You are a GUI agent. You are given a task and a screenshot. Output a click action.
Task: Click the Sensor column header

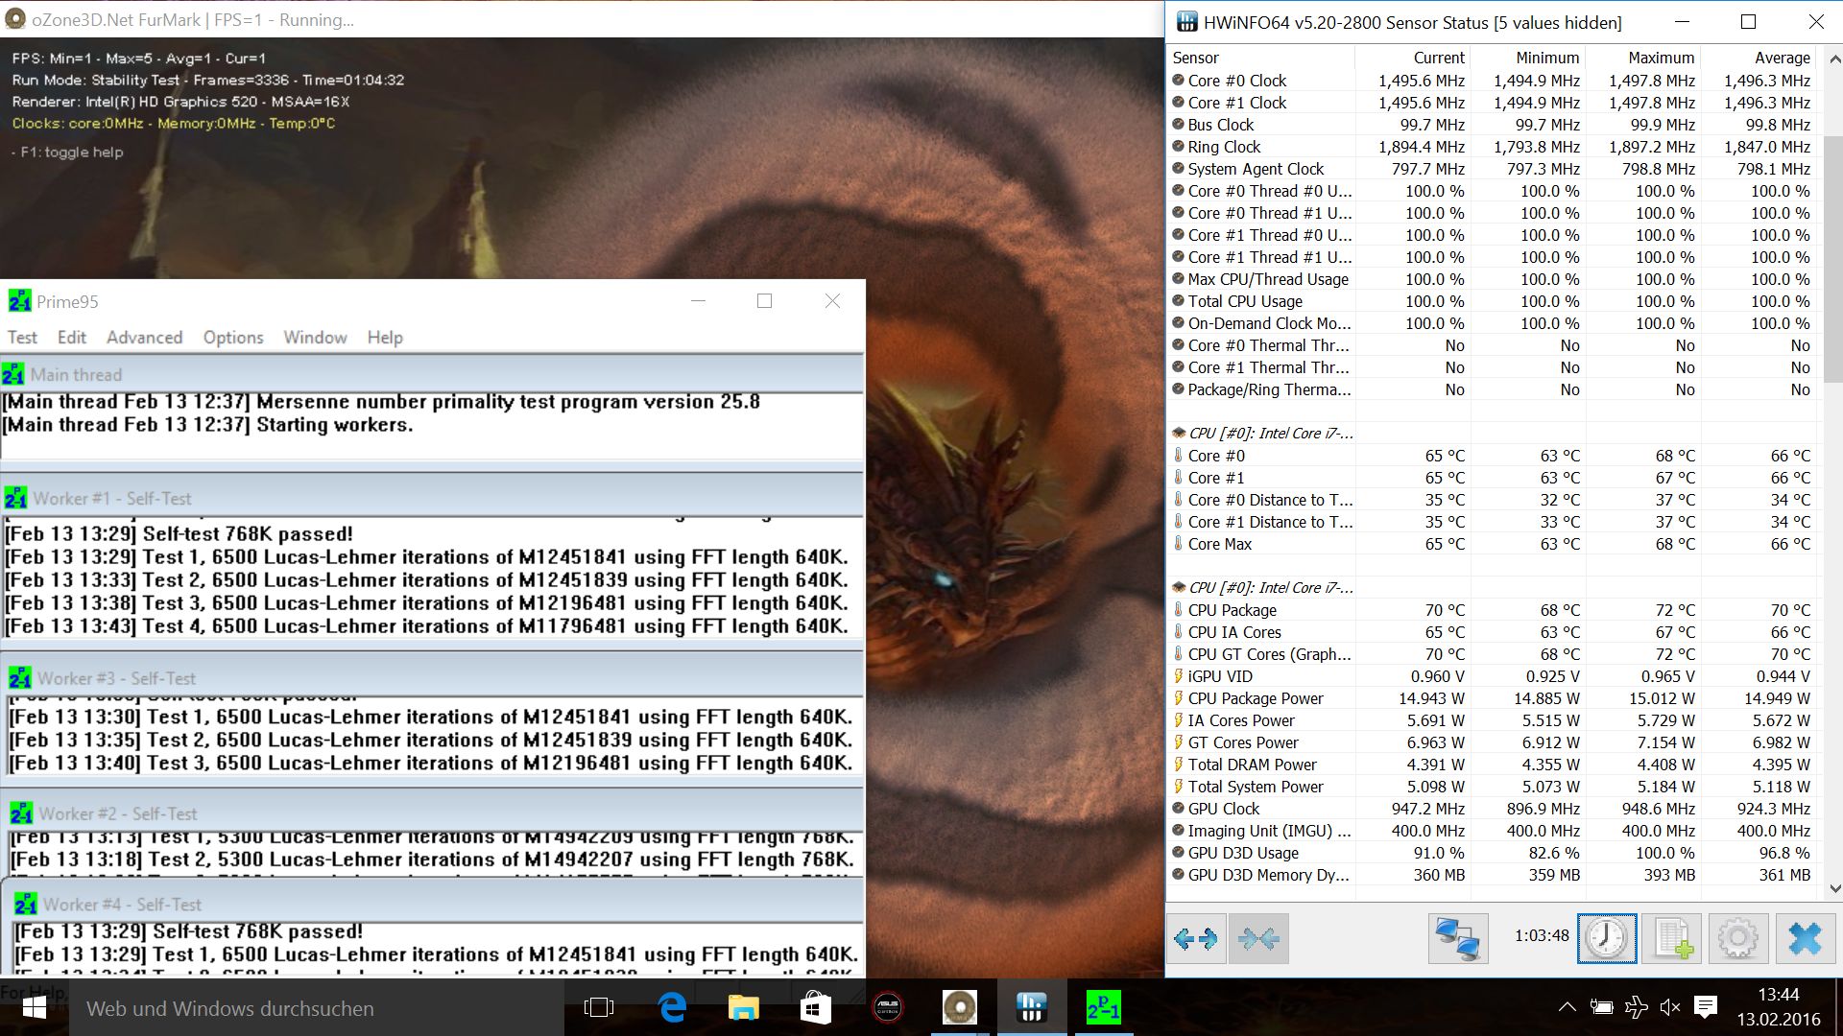tap(1260, 58)
